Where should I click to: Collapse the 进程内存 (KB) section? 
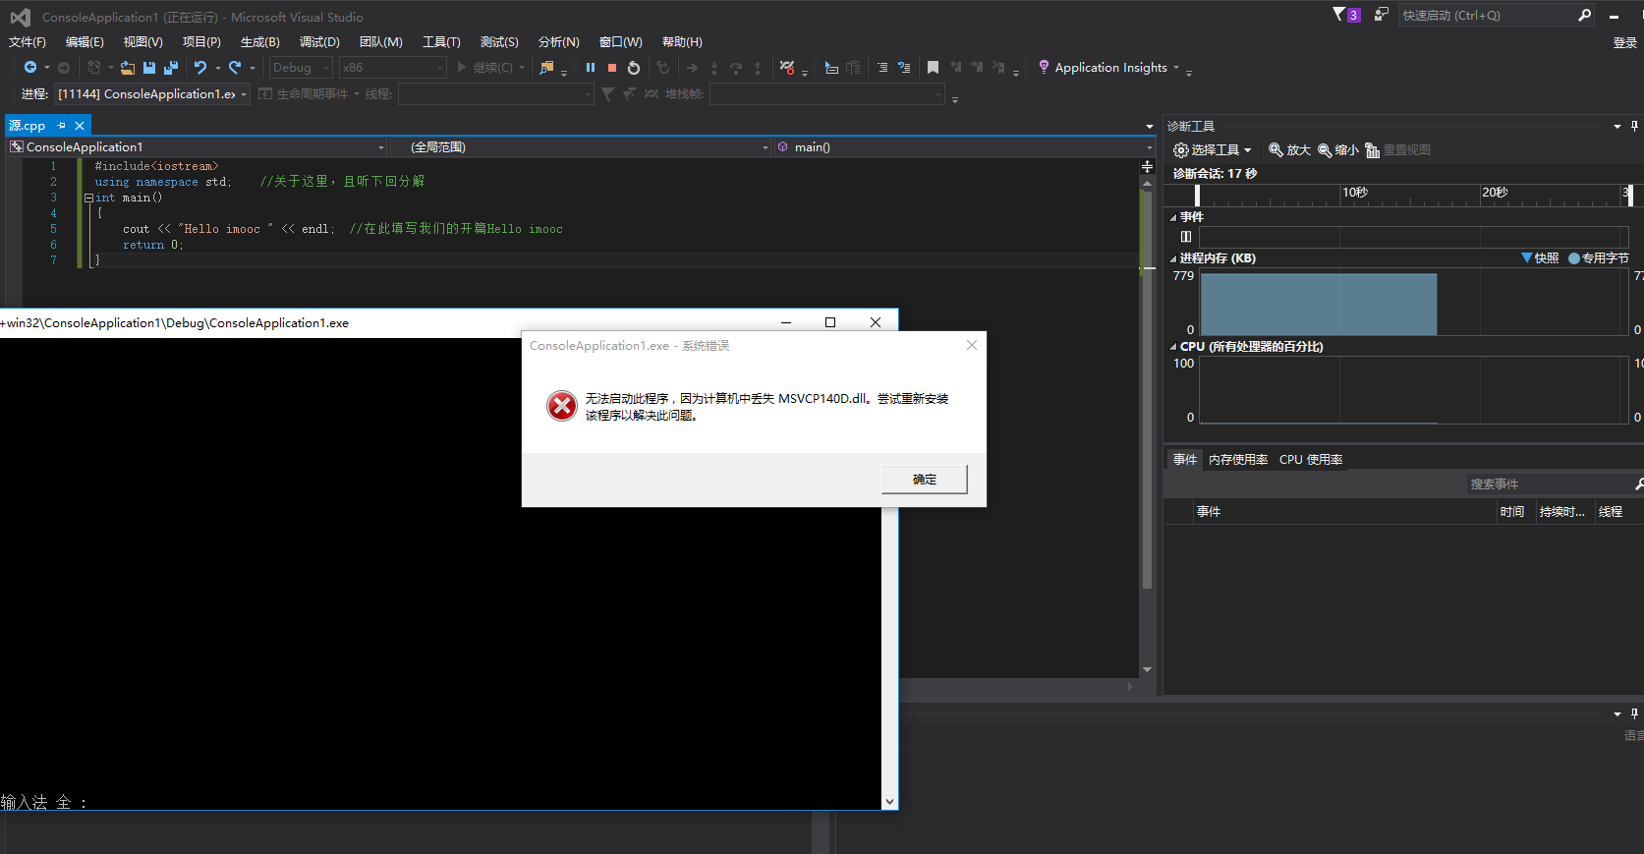pyautogui.click(x=1173, y=258)
